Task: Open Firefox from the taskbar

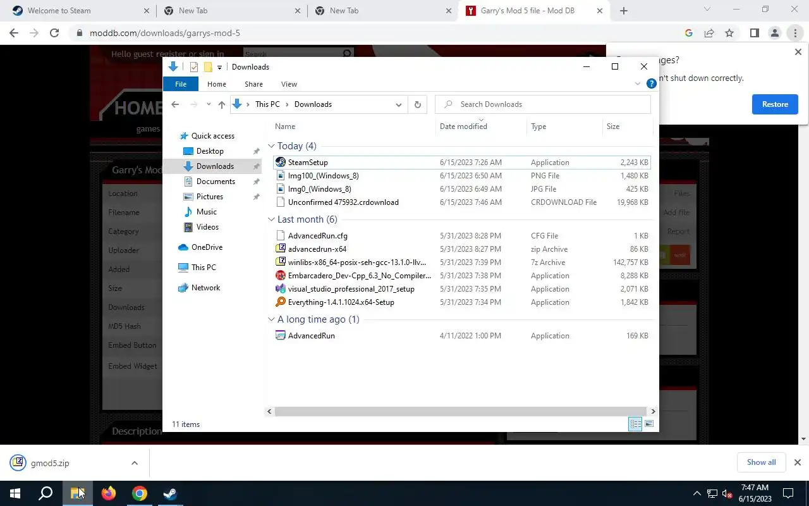Action: tap(109, 493)
